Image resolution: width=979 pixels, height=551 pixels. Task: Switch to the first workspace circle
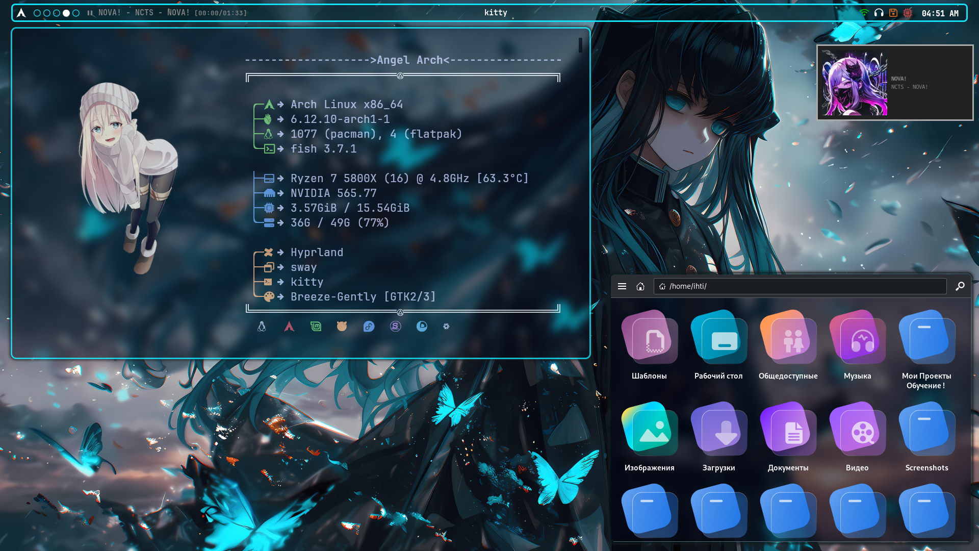click(37, 13)
